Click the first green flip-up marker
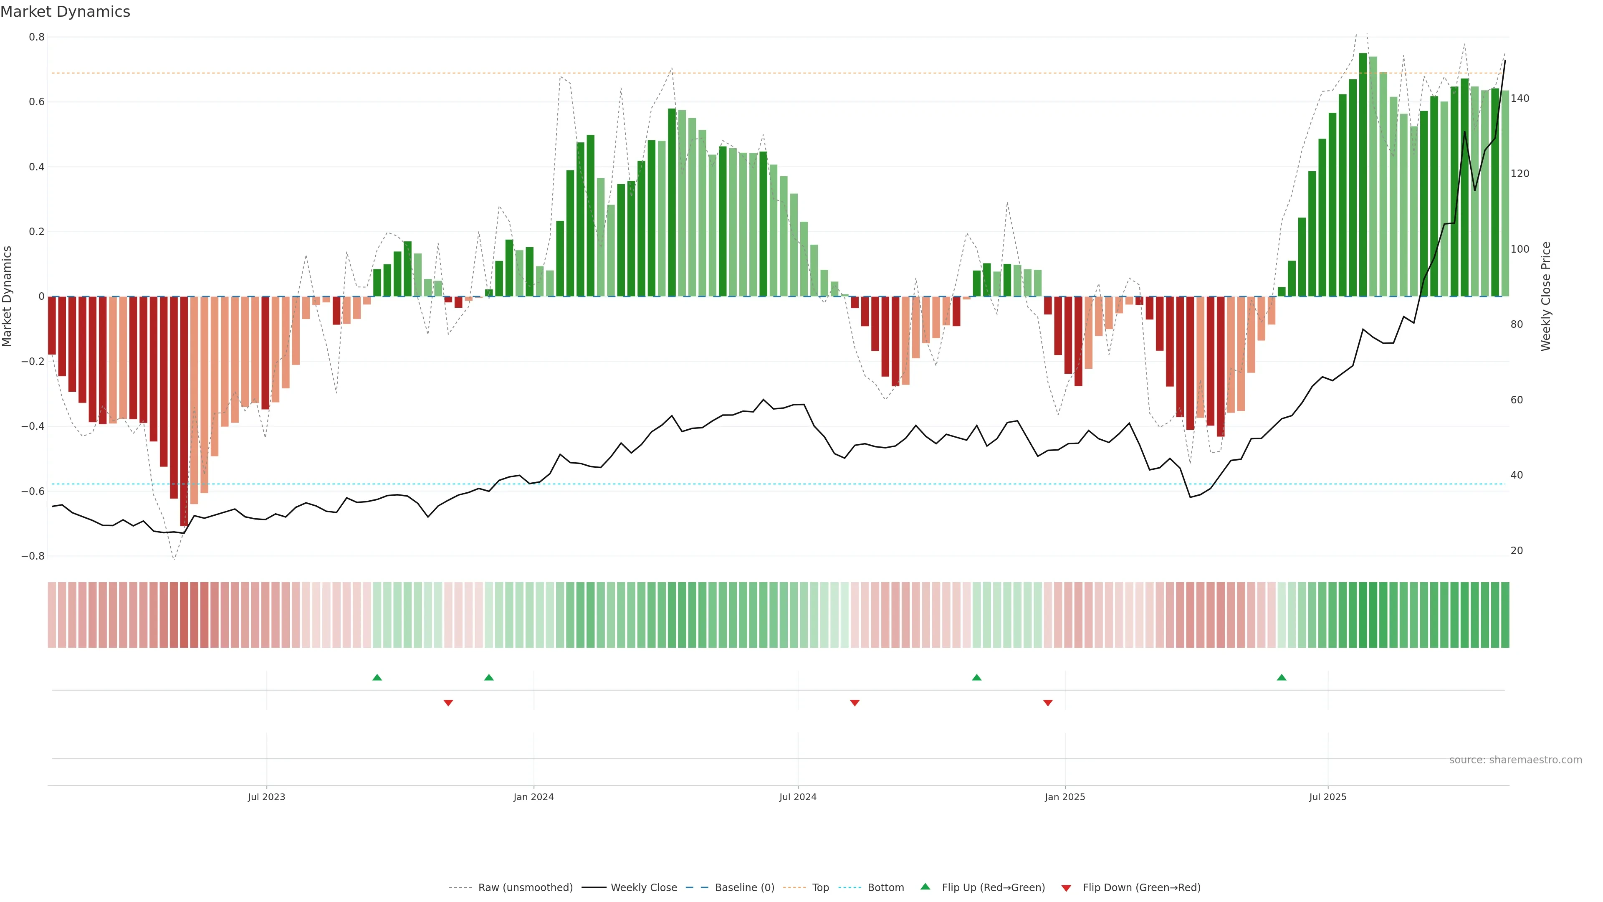This screenshot has height=902, width=1603. pyautogui.click(x=377, y=677)
